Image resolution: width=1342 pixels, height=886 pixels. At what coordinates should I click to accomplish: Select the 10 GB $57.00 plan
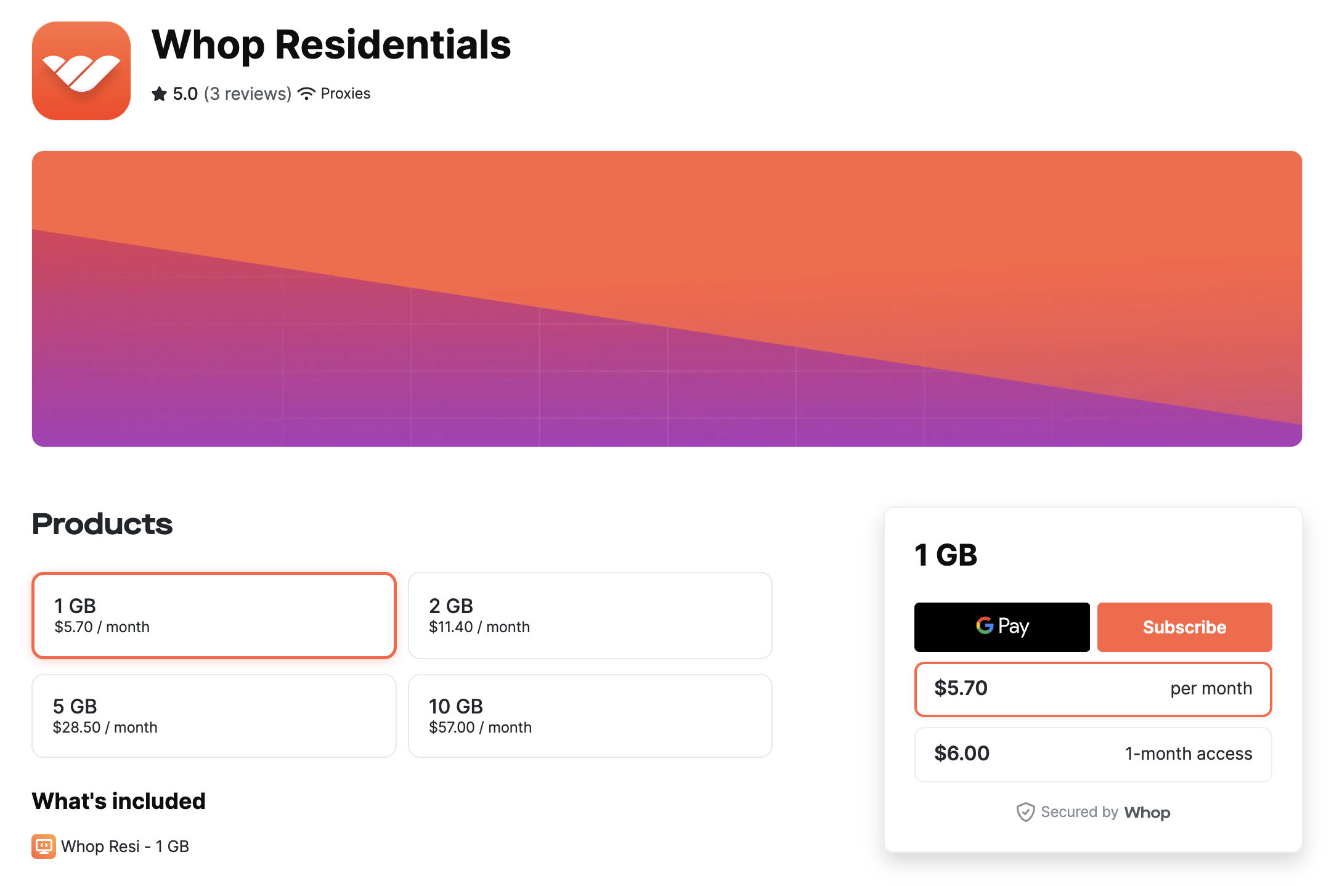[x=589, y=715]
